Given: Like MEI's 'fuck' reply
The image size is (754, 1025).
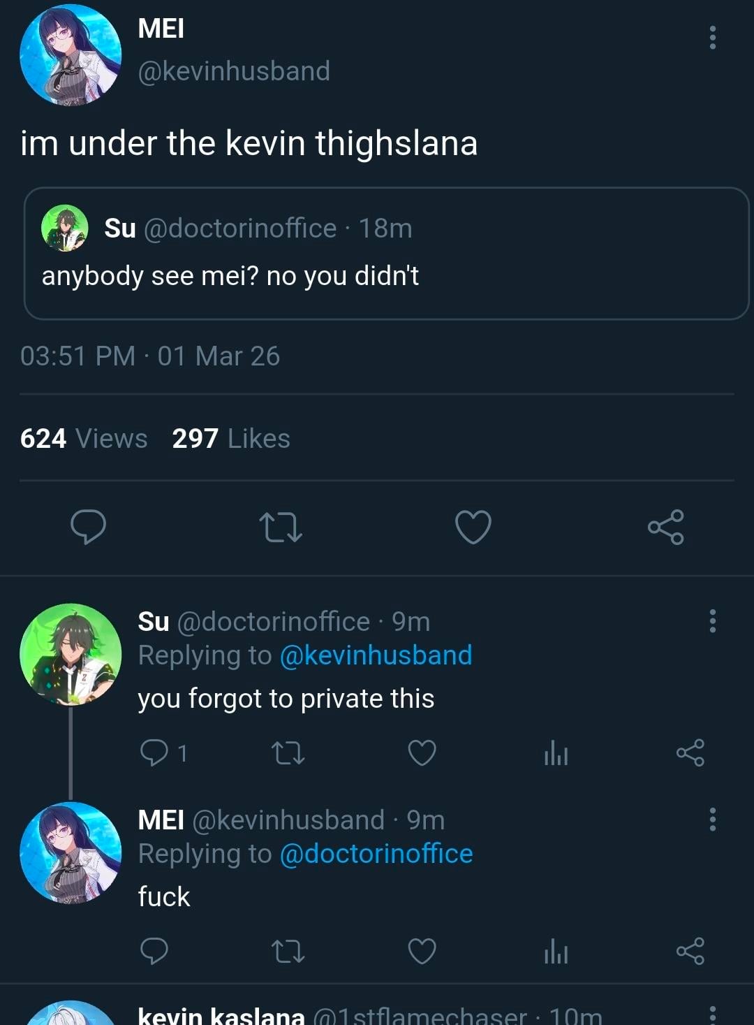Looking at the screenshot, I should pyautogui.click(x=422, y=951).
